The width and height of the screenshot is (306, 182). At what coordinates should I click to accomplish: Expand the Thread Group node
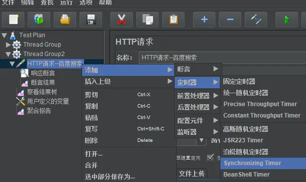(8, 45)
